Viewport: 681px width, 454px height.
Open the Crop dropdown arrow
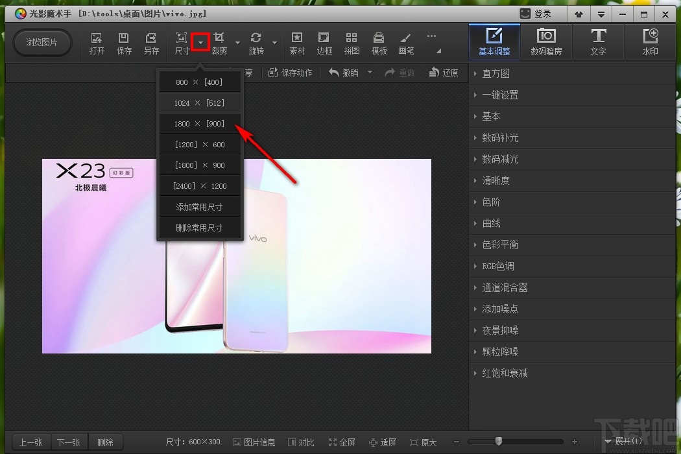click(x=237, y=43)
